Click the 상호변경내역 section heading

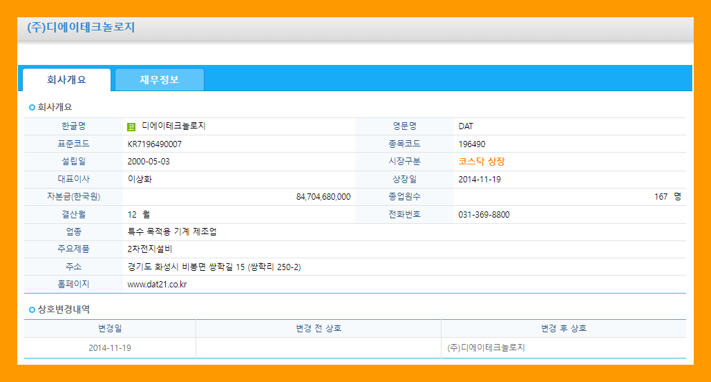tap(64, 309)
